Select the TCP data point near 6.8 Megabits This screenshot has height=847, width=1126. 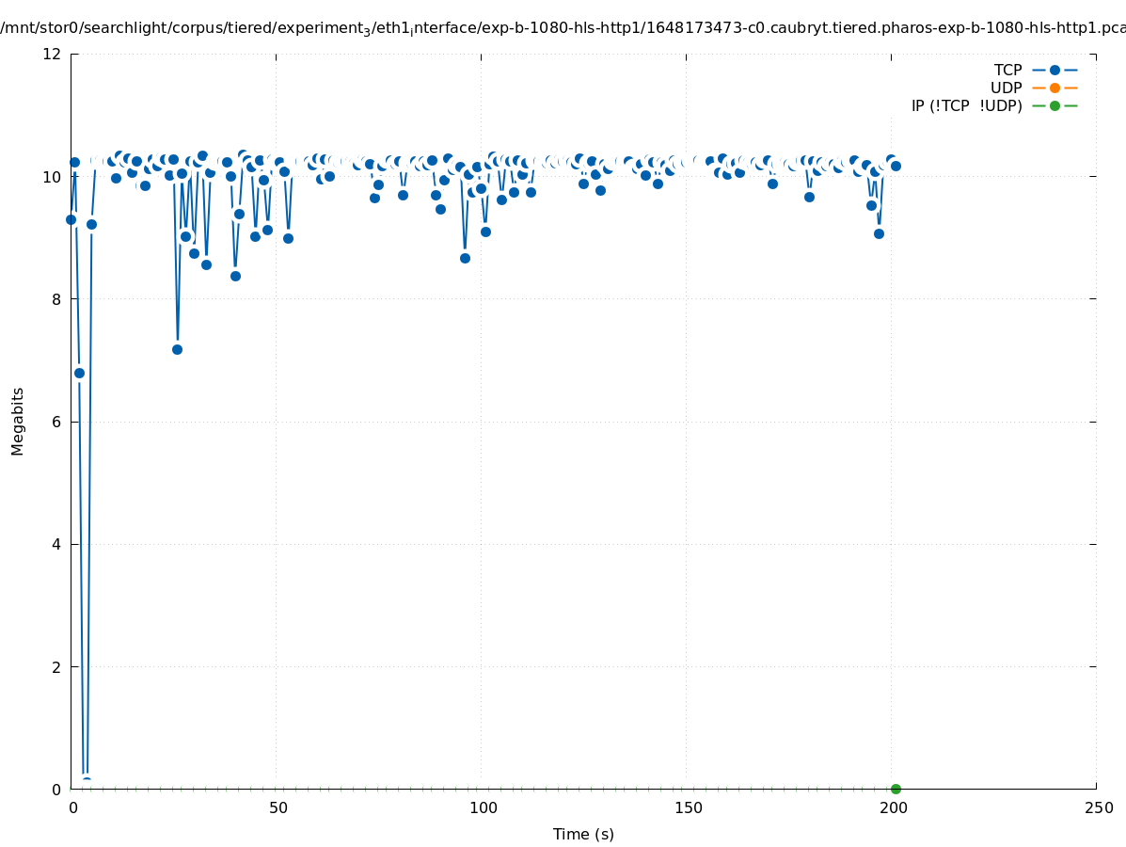point(79,373)
